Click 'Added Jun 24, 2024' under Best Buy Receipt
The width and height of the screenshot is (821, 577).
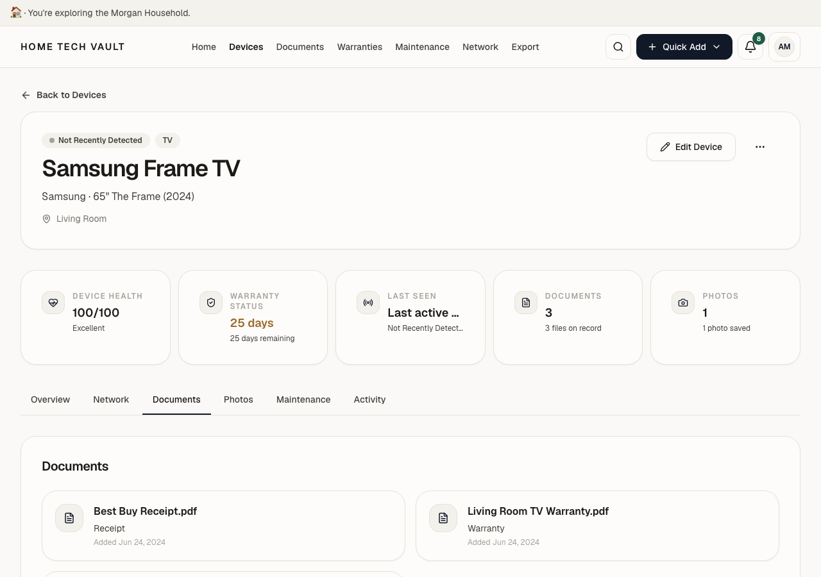[130, 542]
